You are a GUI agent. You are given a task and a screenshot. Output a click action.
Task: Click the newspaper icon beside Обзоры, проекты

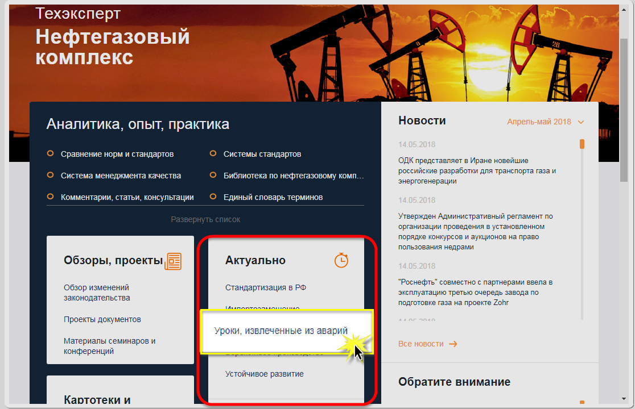(x=173, y=261)
